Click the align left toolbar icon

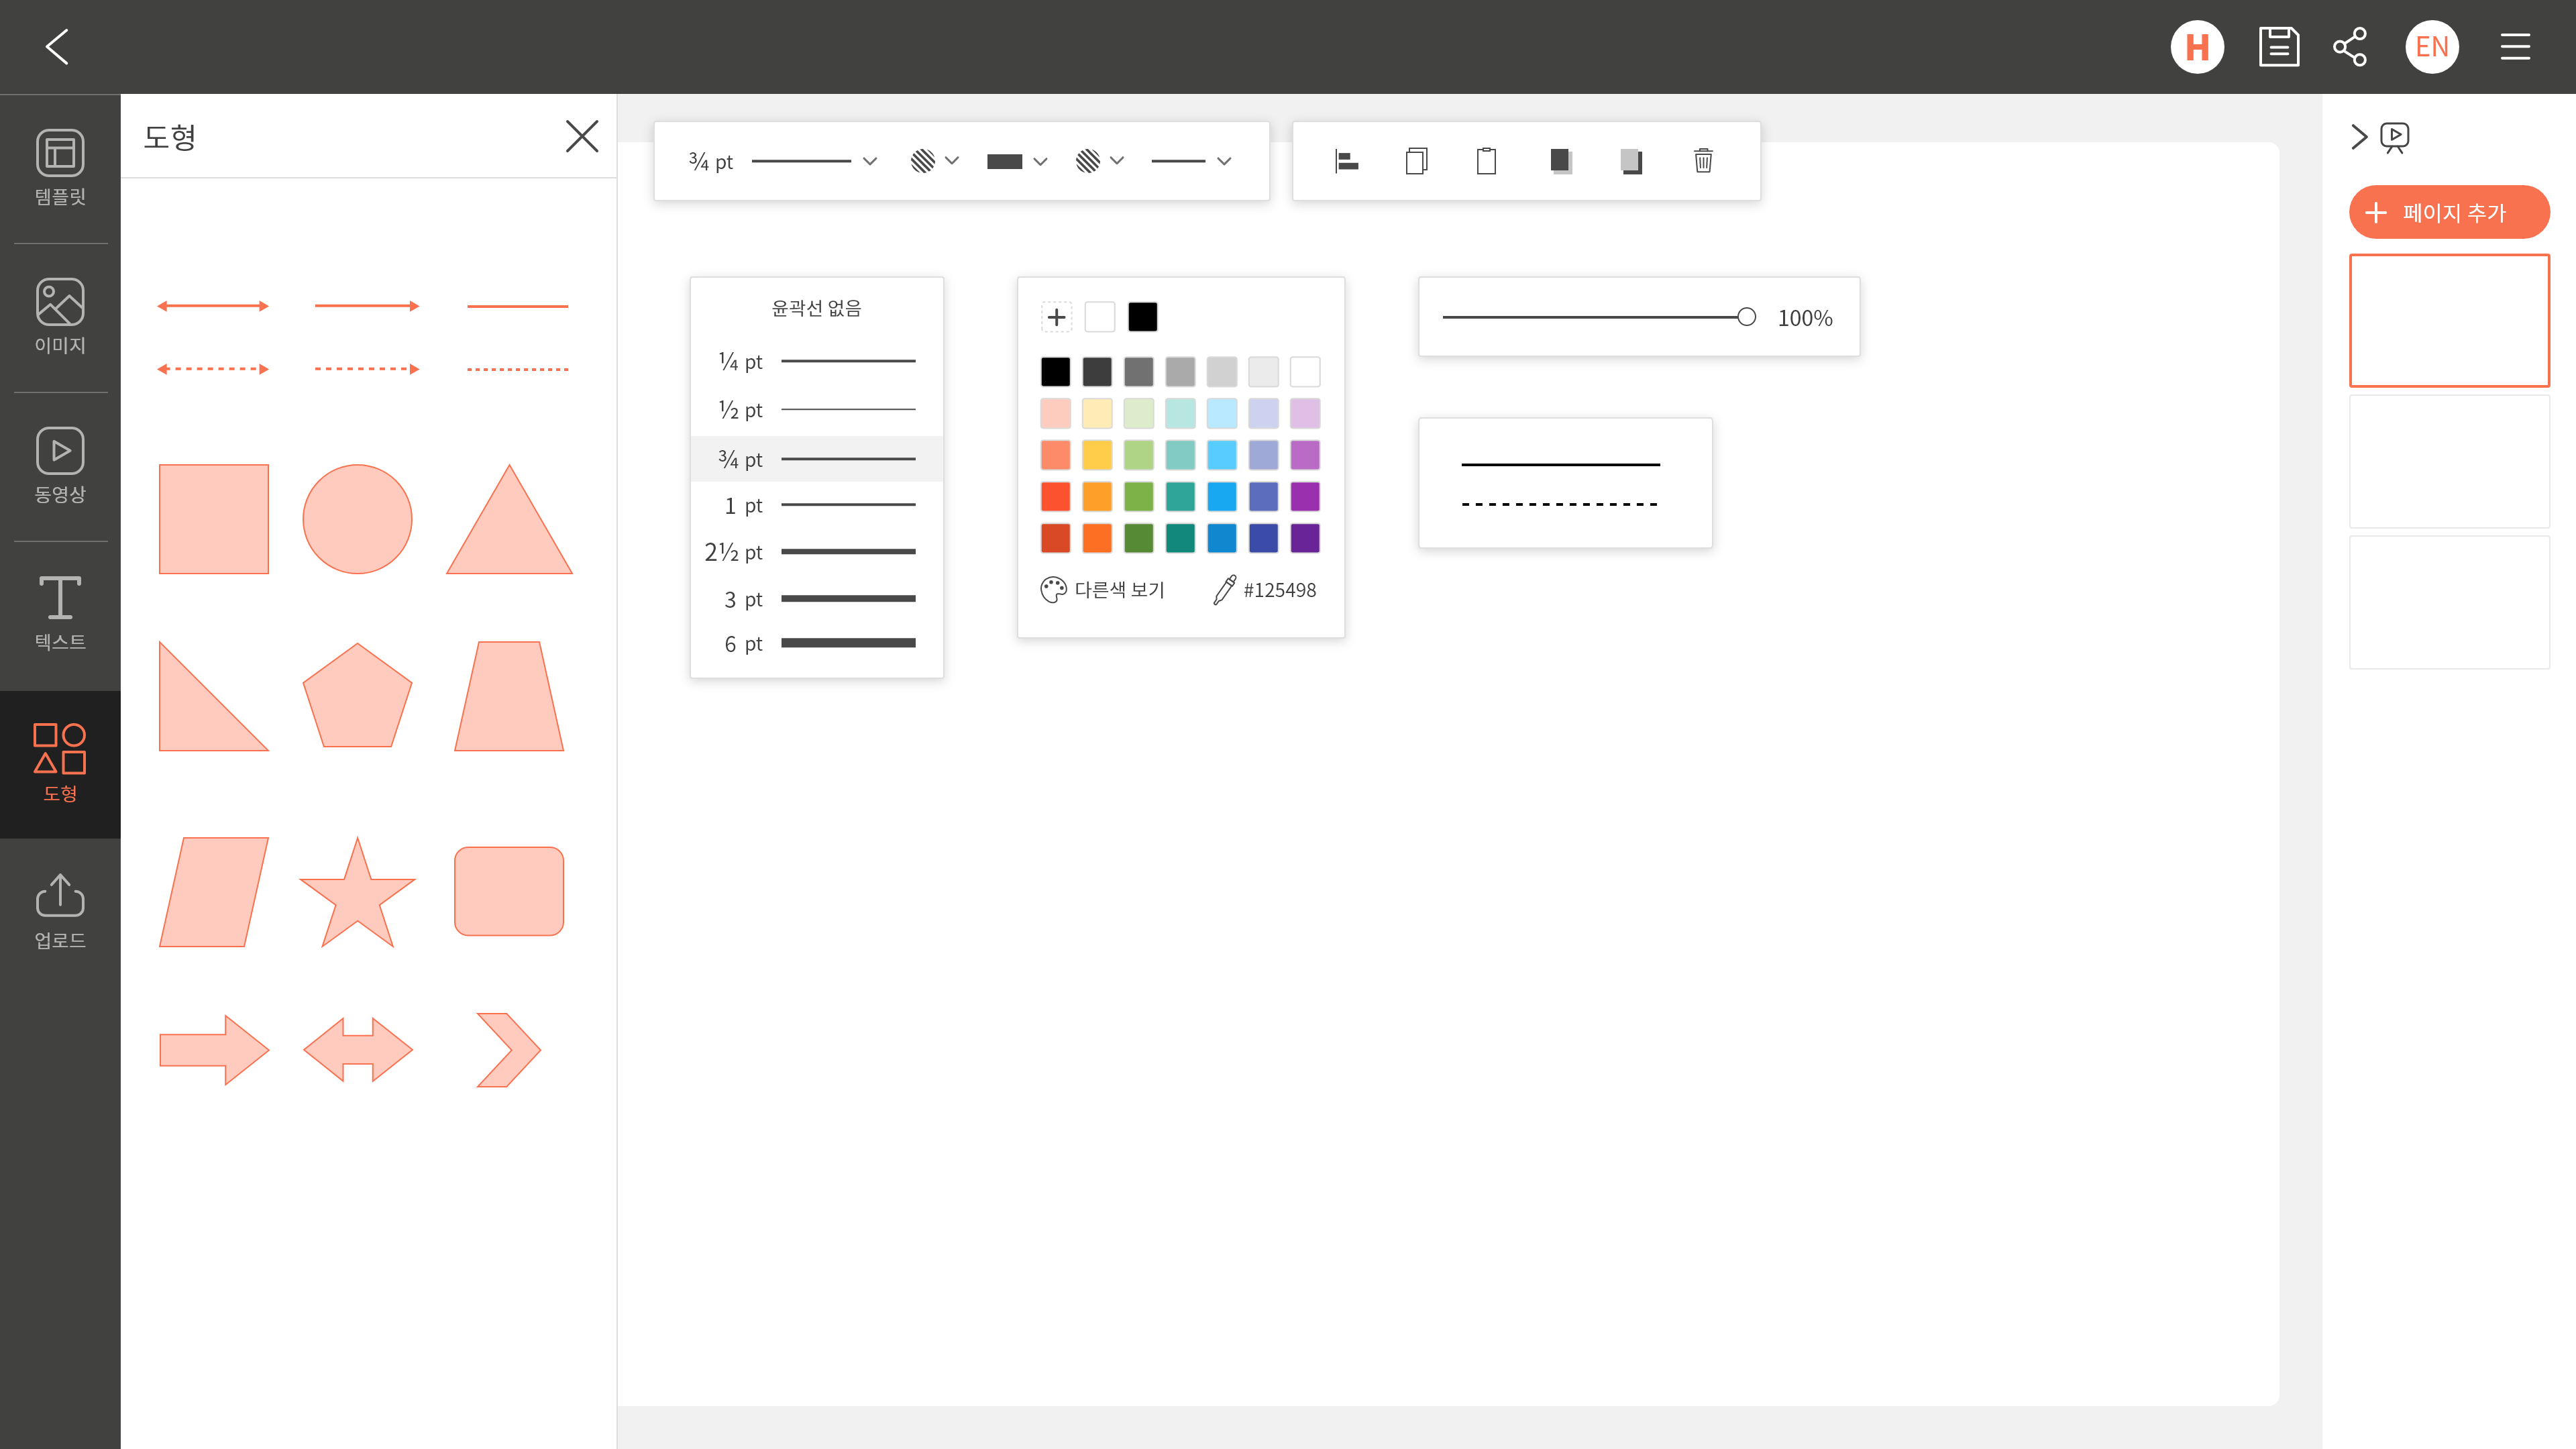[x=1346, y=161]
